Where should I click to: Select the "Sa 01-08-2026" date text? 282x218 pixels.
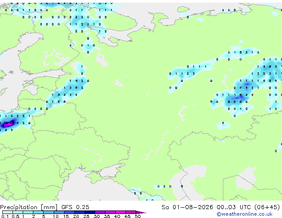[187, 207]
